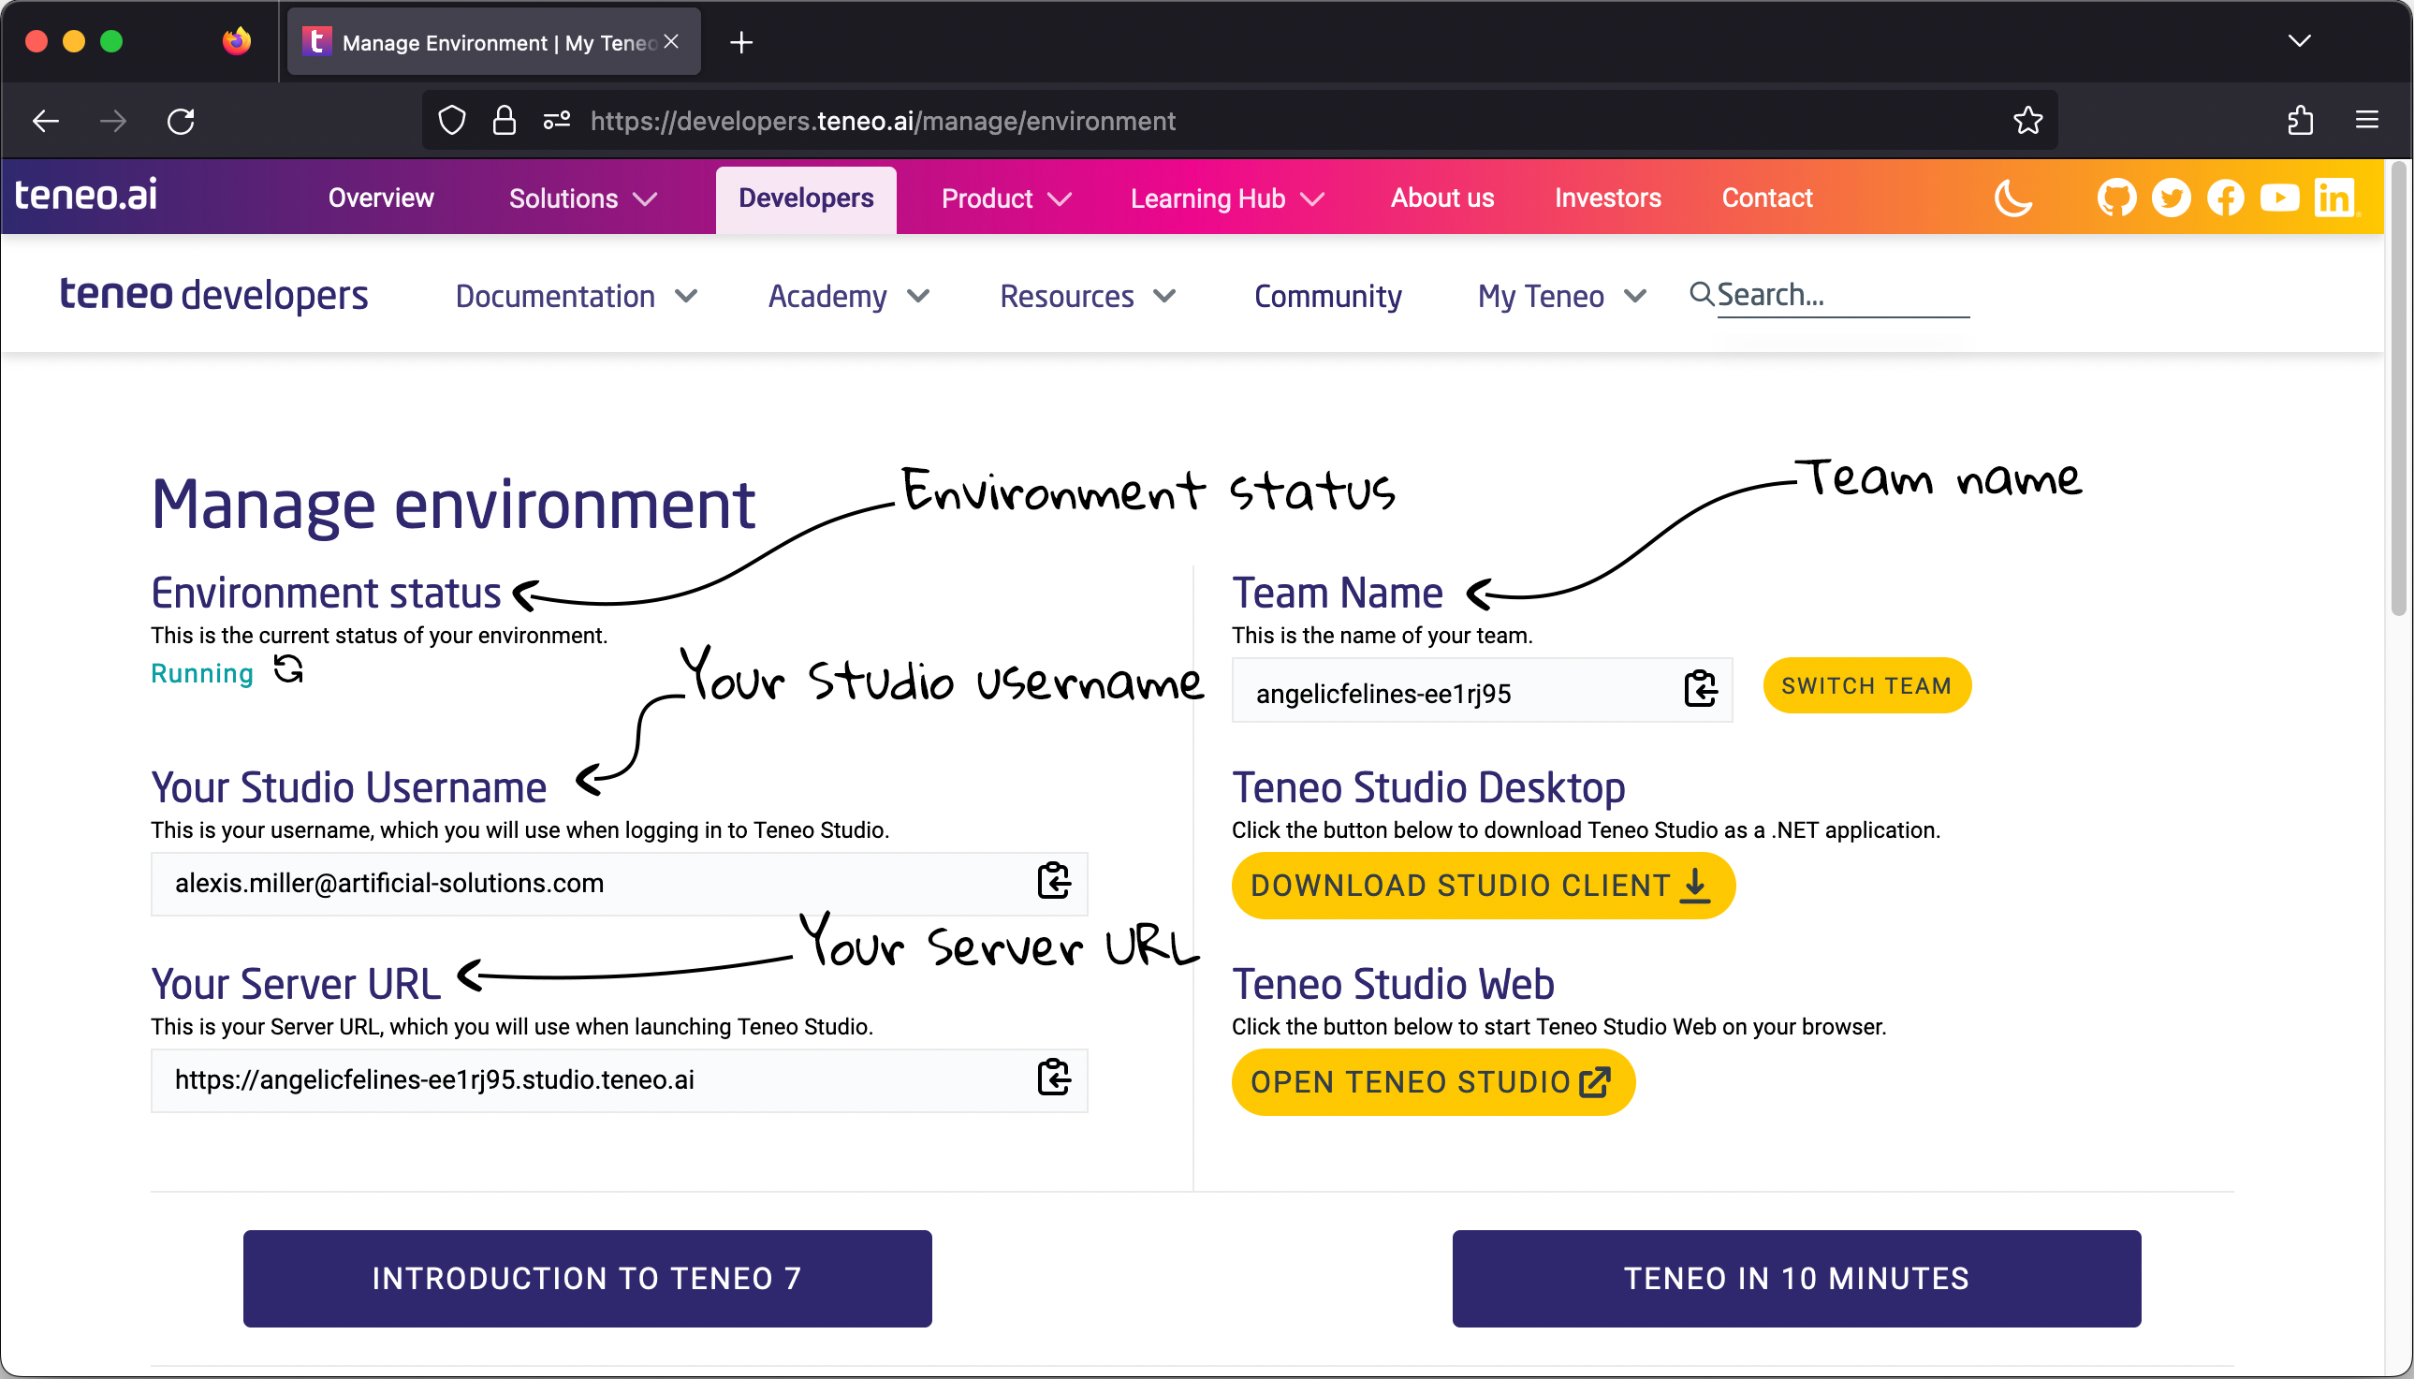Viewport: 2414px width, 1379px height.
Task: Bookmark this page with star icon
Action: pos(2026,120)
